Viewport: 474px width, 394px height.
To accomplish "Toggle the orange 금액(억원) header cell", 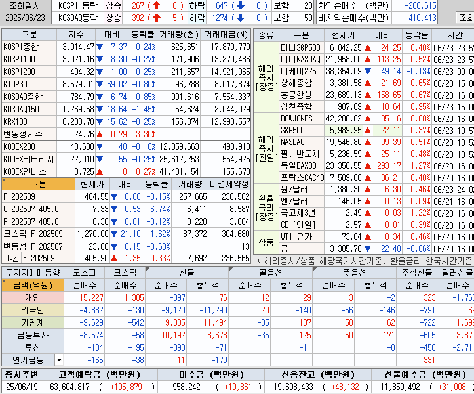I will click(33, 285).
